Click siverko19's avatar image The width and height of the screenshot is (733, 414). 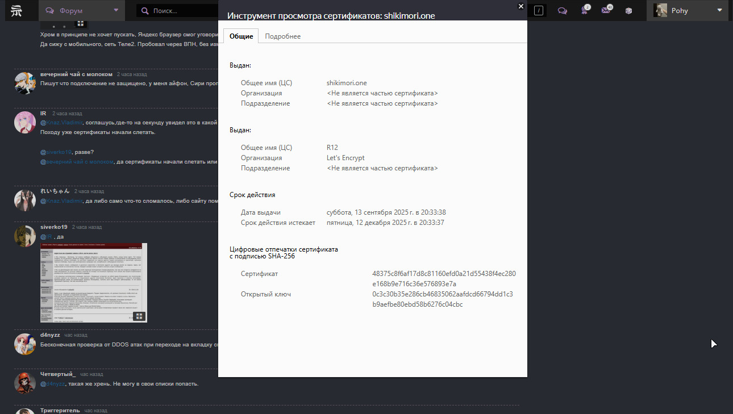25,236
